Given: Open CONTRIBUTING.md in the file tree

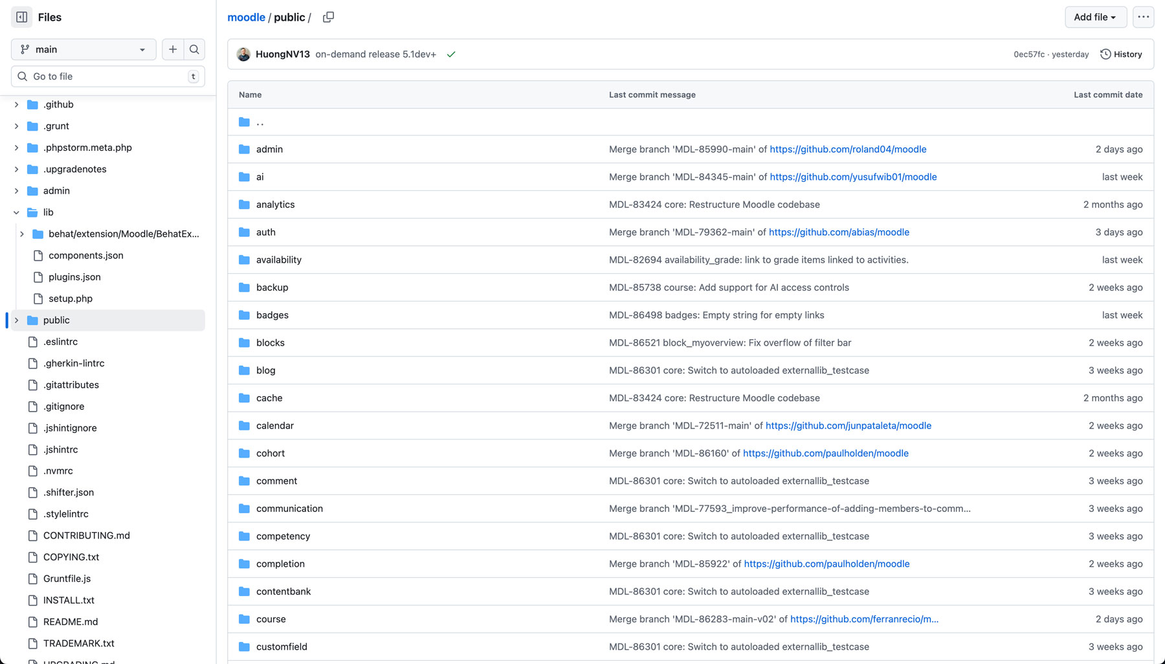Looking at the screenshot, I should coord(87,535).
